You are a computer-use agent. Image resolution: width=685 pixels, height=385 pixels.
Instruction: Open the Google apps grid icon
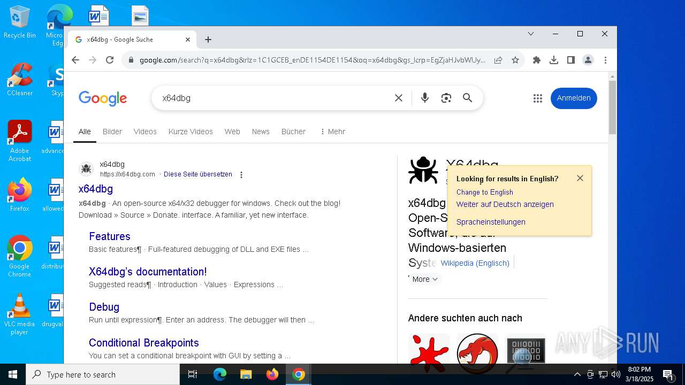pyautogui.click(x=538, y=98)
